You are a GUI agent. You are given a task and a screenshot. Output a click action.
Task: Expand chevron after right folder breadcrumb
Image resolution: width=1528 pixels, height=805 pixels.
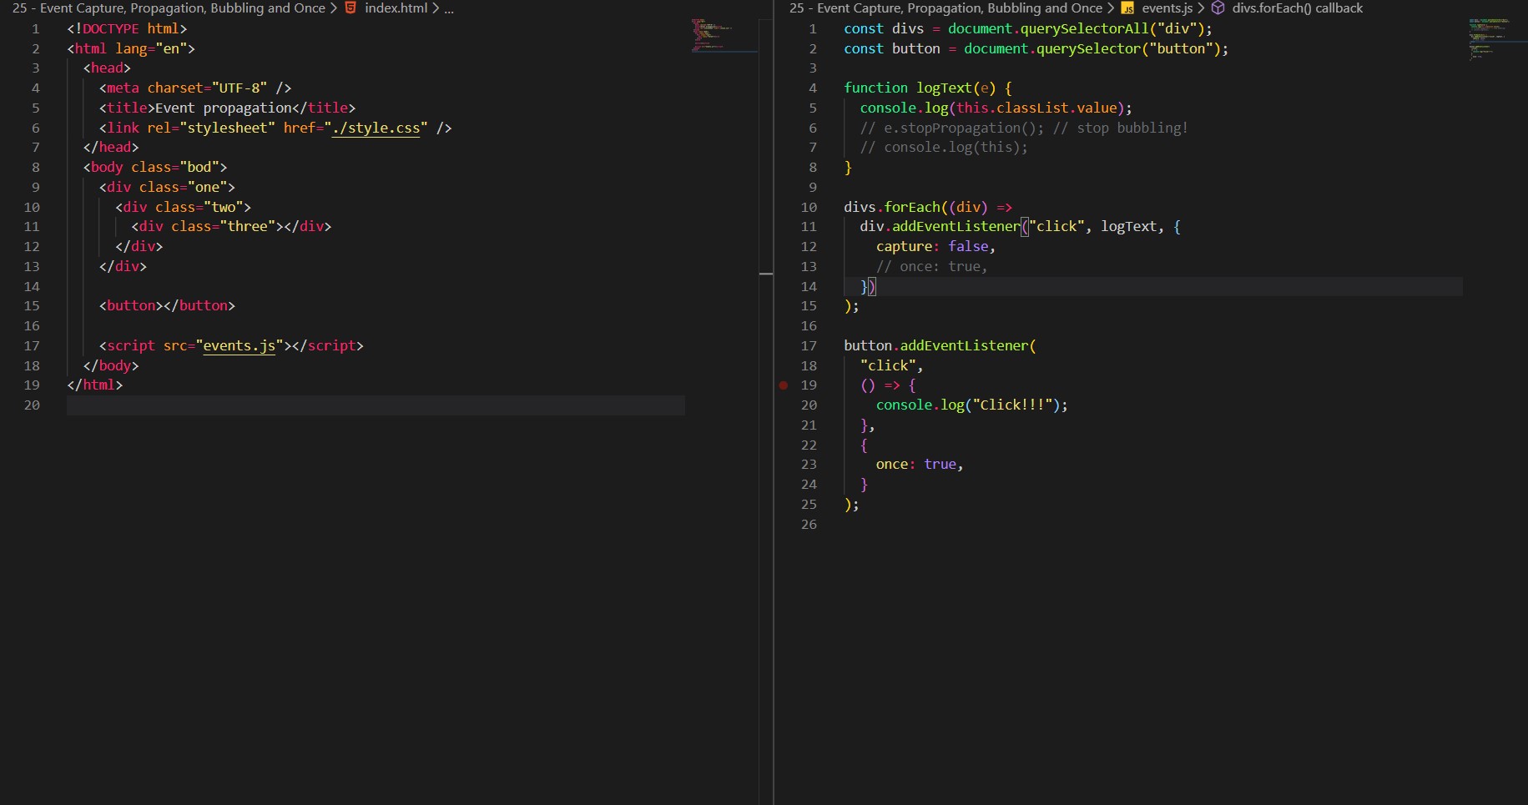pyautogui.click(x=1111, y=8)
